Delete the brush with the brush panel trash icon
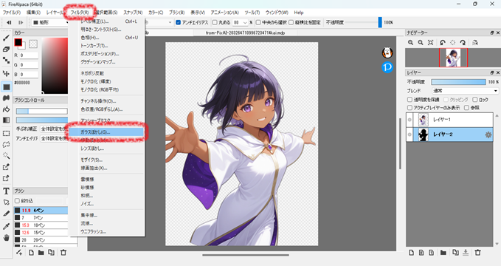The image size is (501, 266). [x=63, y=253]
